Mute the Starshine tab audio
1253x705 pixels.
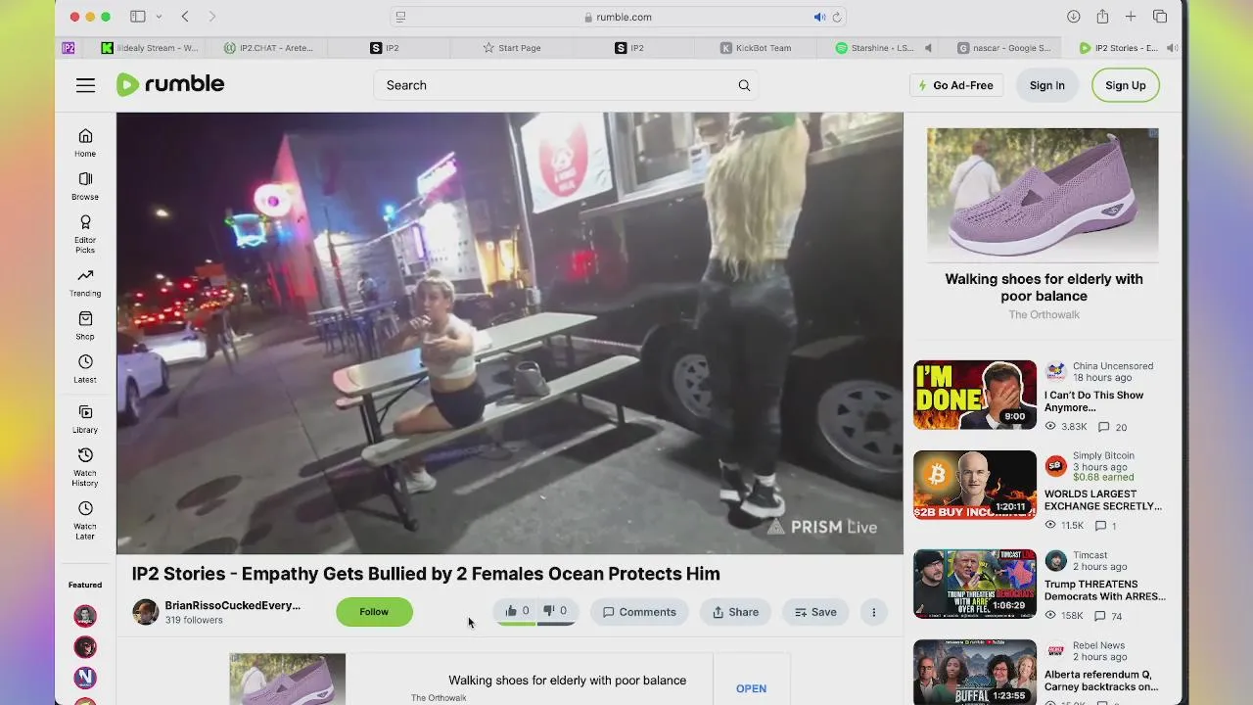coord(928,47)
